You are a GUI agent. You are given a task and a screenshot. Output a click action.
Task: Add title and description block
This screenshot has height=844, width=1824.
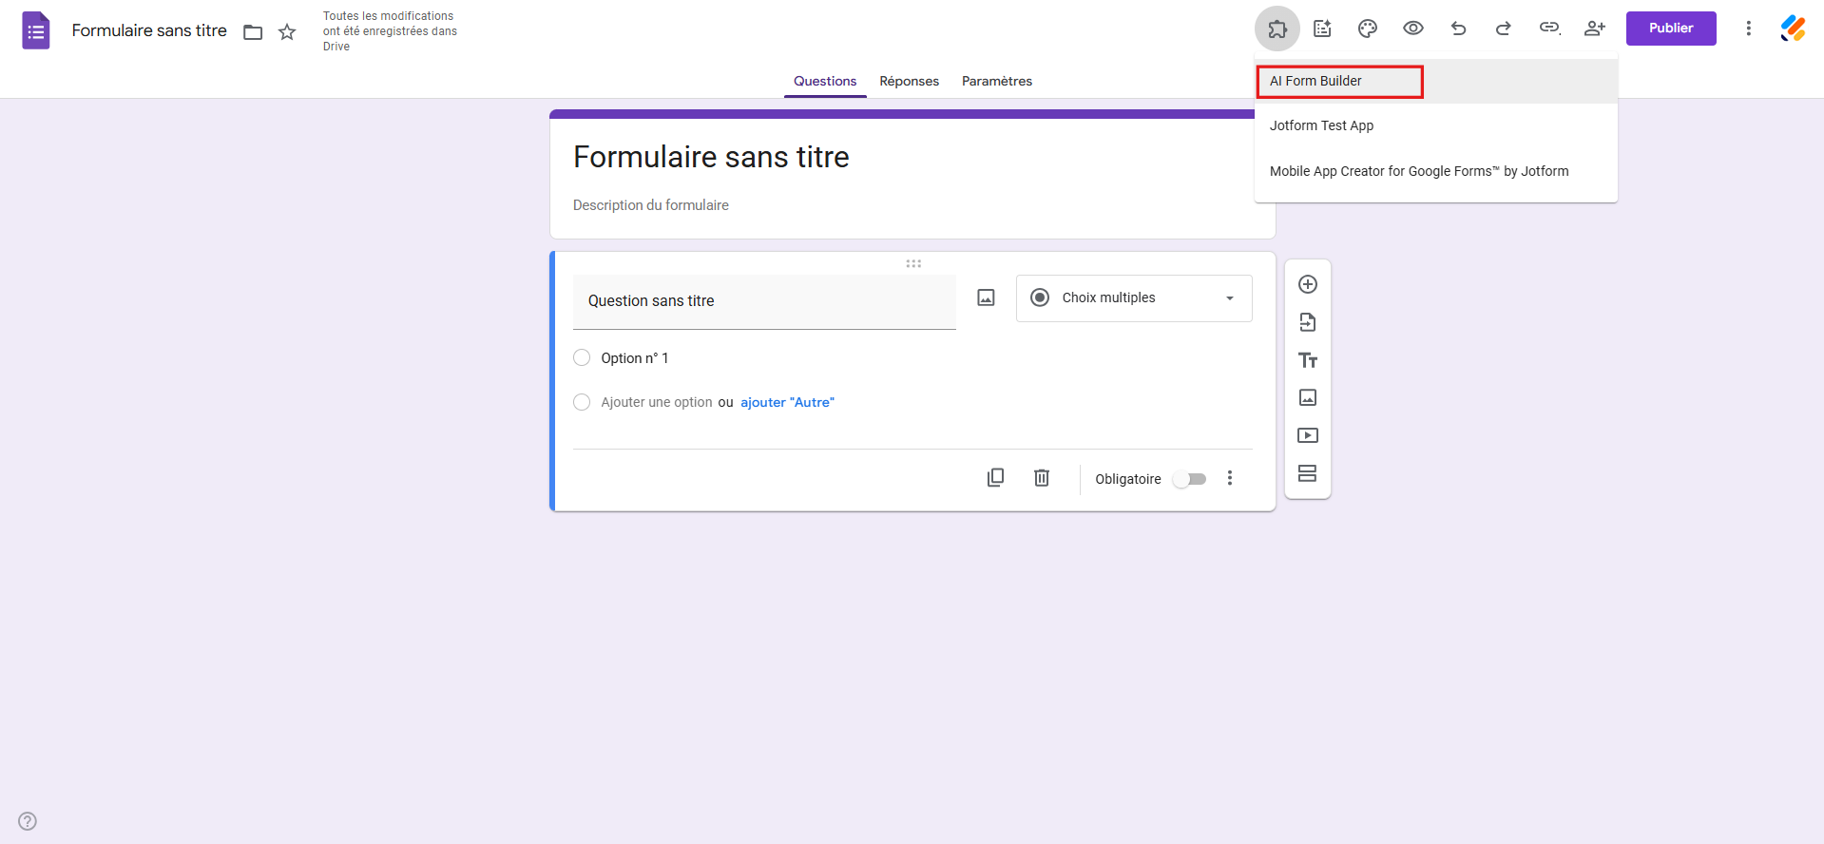tap(1308, 360)
